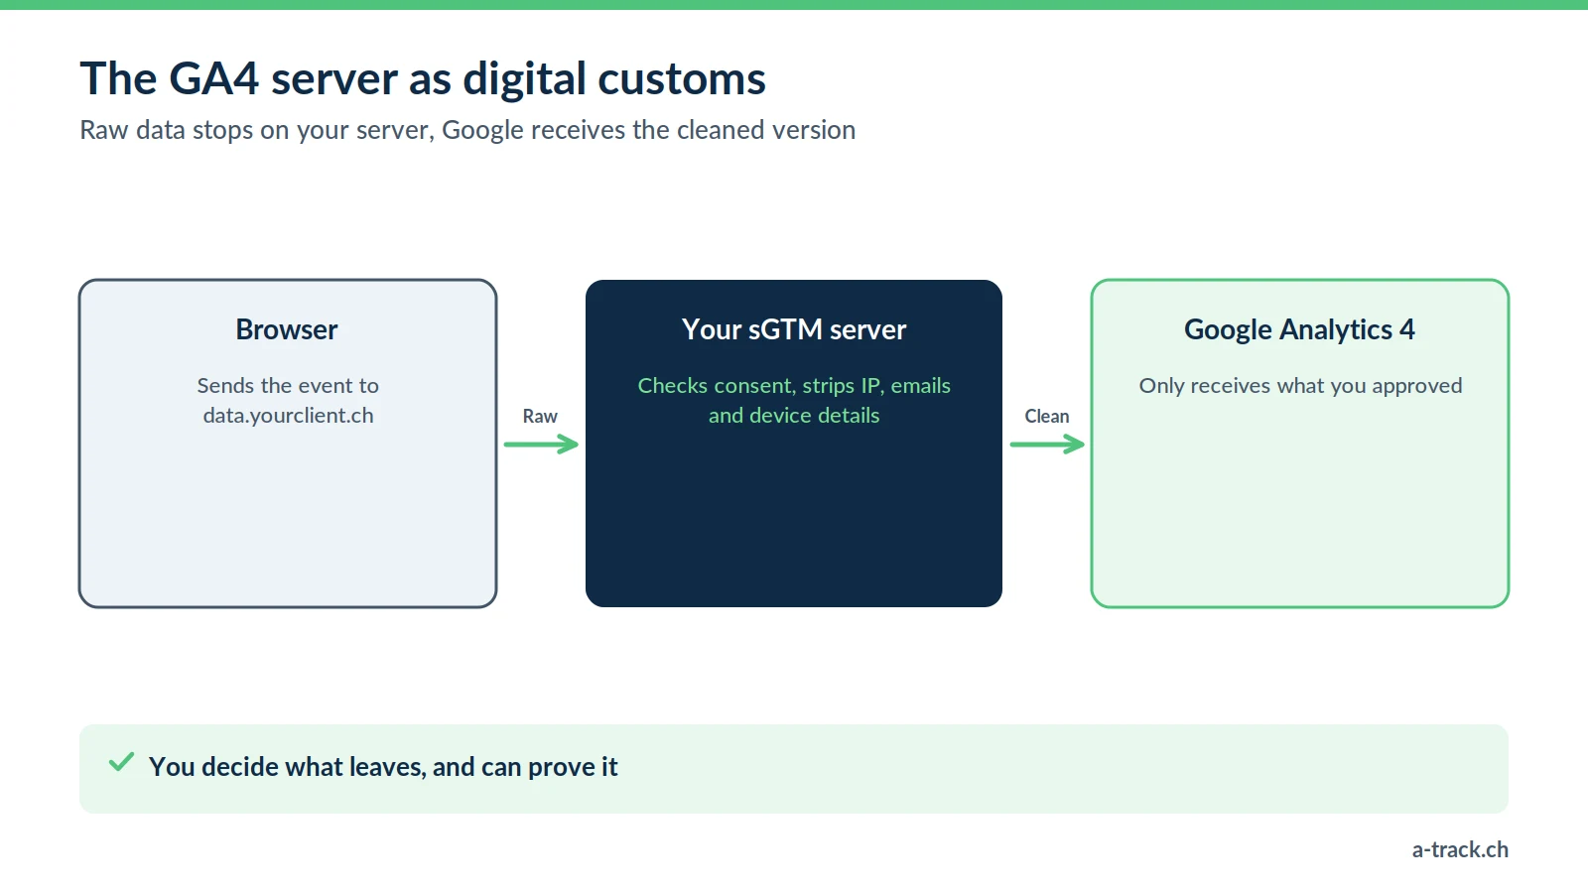Select the subtitle 'Raw data stops on your server'
The width and height of the screenshot is (1588, 893).
coord(256,130)
